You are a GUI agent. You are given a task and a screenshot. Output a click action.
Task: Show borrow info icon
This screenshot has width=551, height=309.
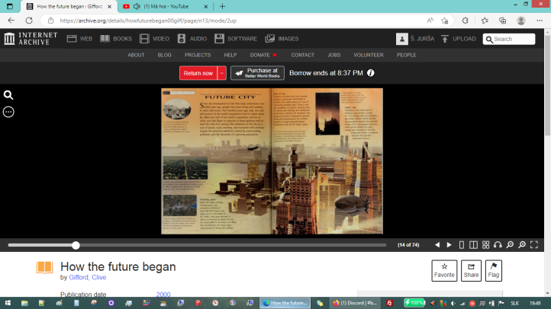point(370,73)
